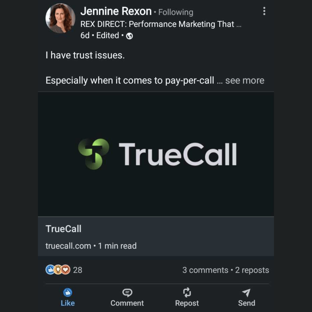The height and width of the screenshot is (312, 312).
Task: Click the thumbs-up Like icon
Action: click(68, 293)
